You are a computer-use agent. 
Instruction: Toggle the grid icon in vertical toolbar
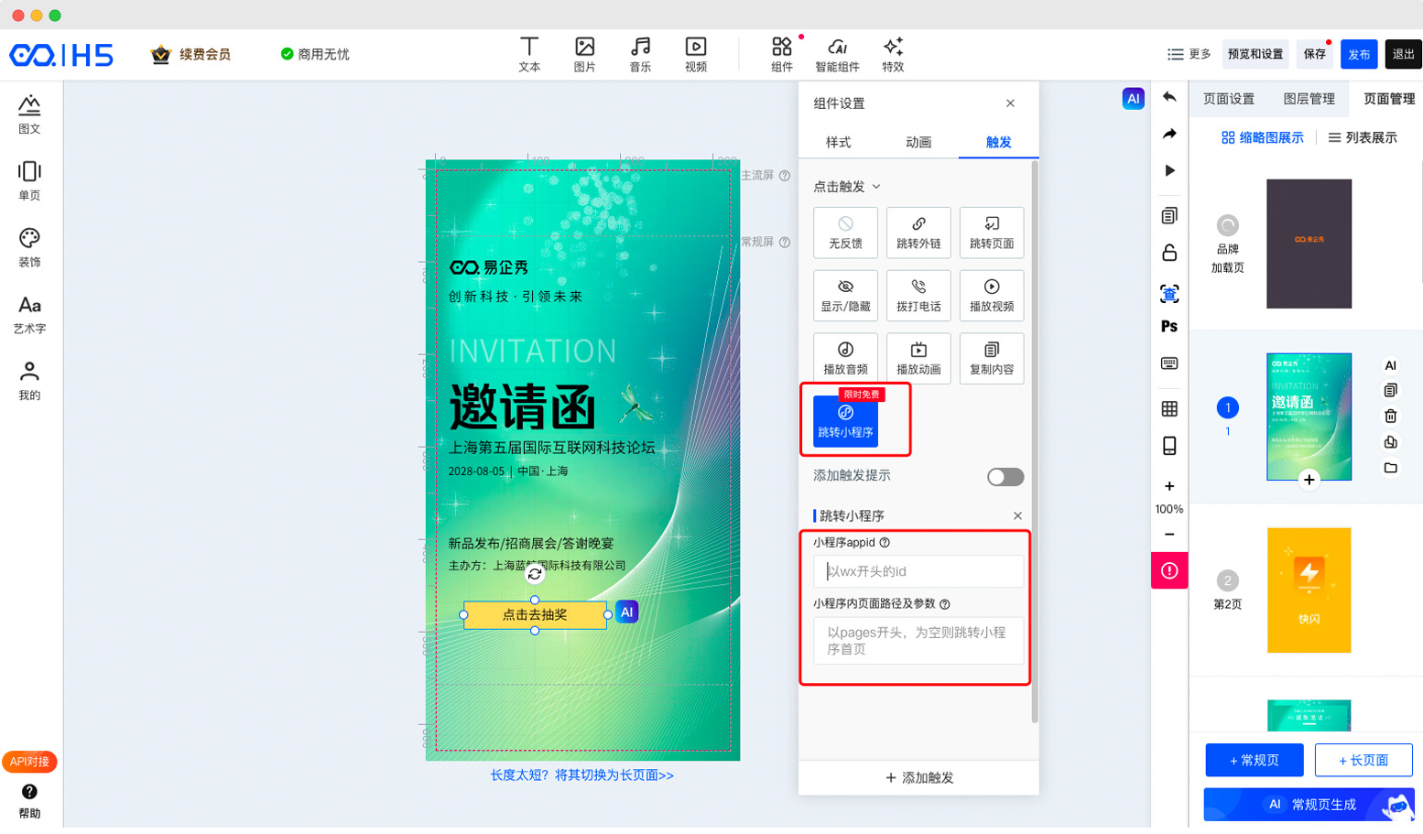[1169, 408]
